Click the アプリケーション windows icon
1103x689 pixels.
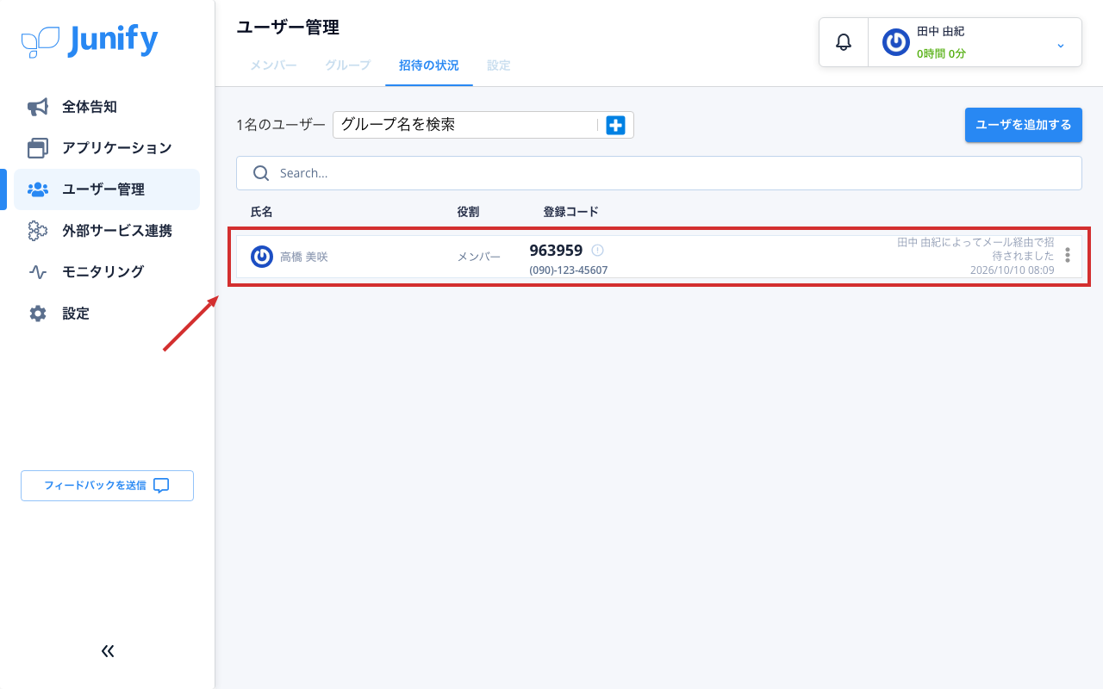click(x=38, y=148)
